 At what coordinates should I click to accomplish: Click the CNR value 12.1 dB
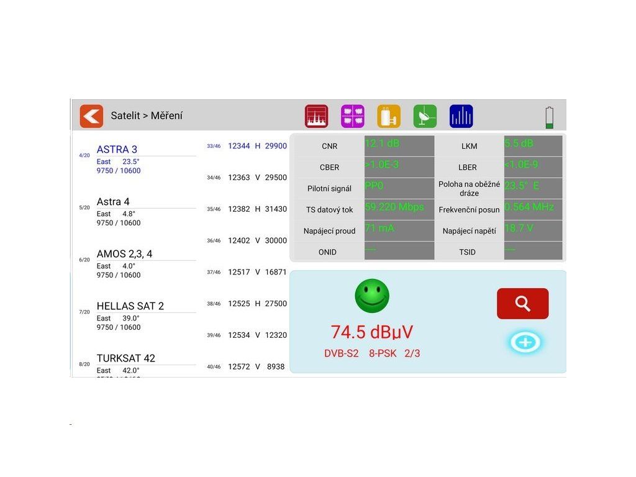pos(399,145)
